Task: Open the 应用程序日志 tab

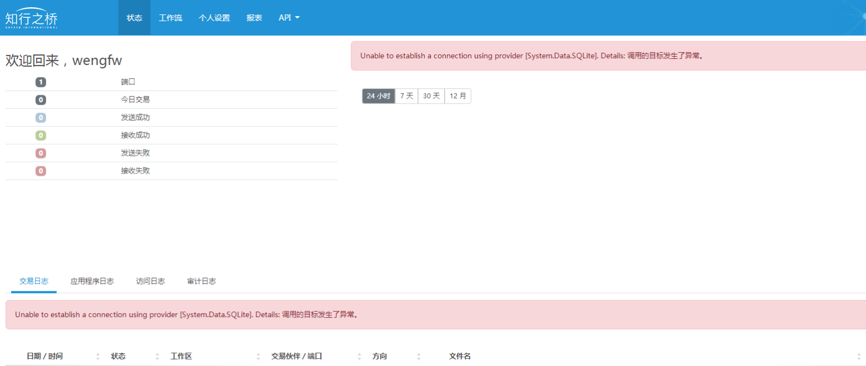Action: [92, 281]
